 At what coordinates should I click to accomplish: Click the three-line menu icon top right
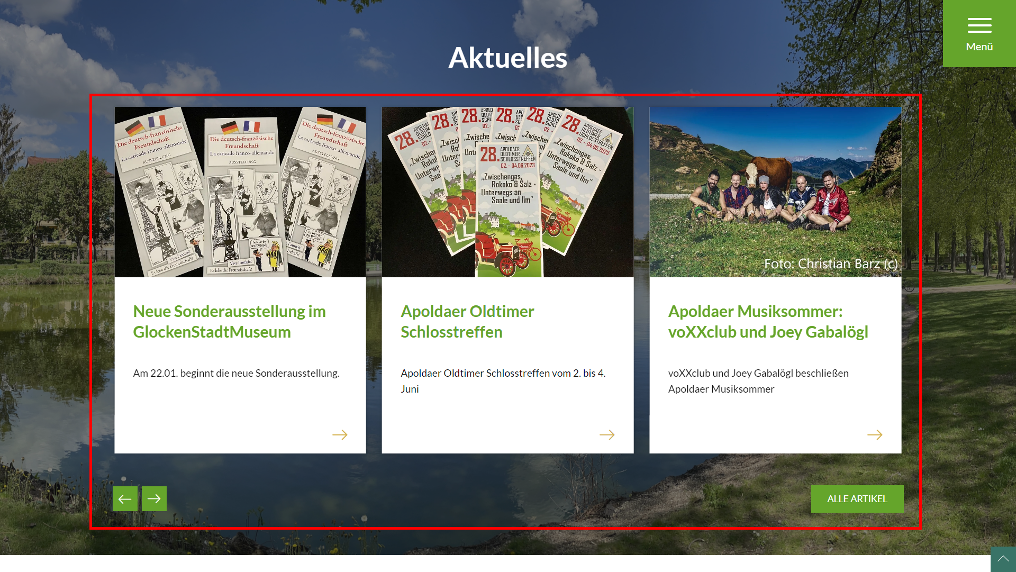pyautogui.click(x=979, y=25)
